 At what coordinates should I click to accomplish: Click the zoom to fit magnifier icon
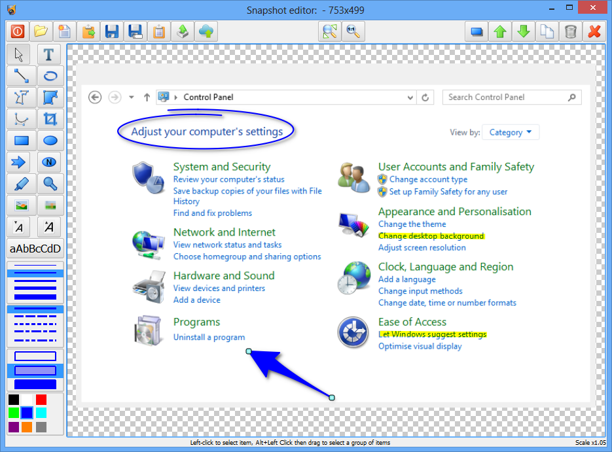coord(329,31)
